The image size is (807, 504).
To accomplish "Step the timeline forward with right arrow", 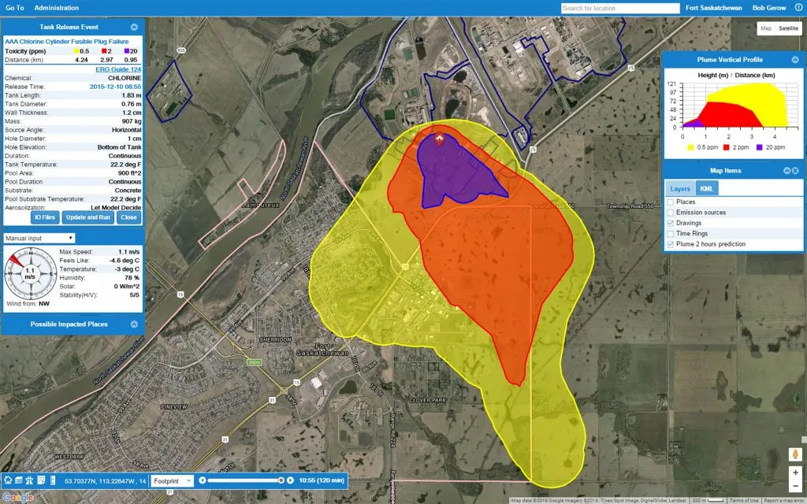I will click(x=290, y=480).
